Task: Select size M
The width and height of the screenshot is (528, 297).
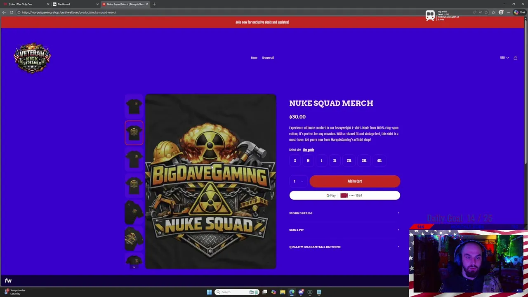Action: coord(308,160)
